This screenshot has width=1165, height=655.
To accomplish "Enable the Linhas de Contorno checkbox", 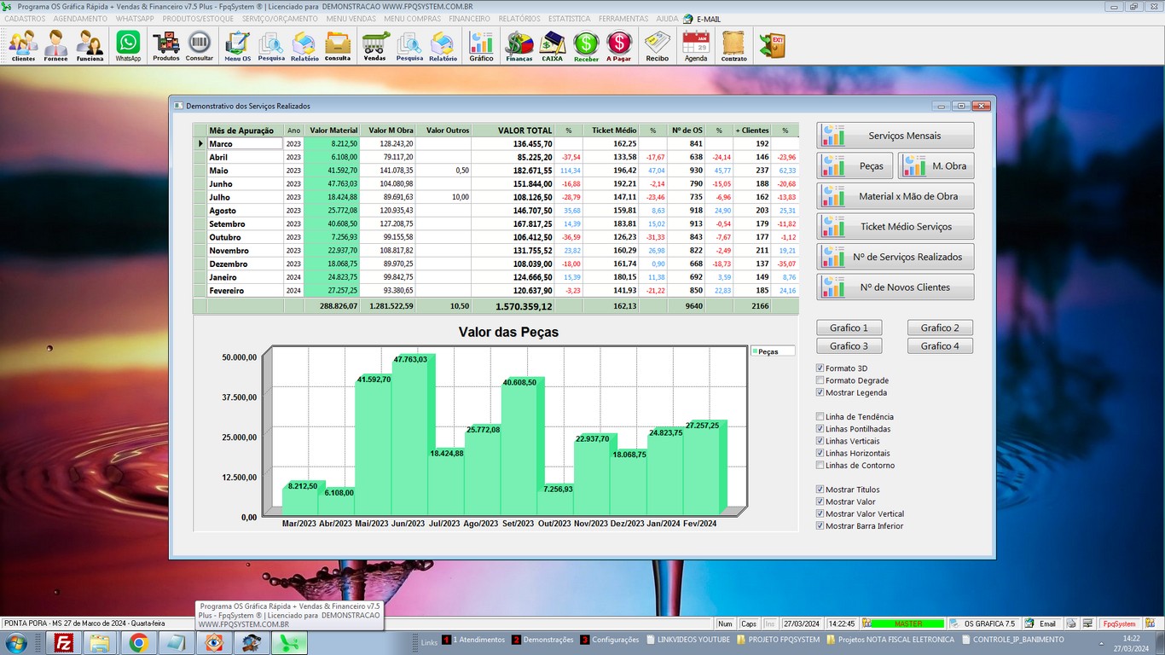I will coord(820,466).
